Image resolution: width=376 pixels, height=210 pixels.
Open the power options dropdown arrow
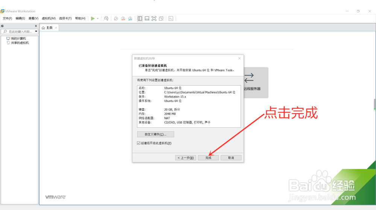click(x=98, y=18)
